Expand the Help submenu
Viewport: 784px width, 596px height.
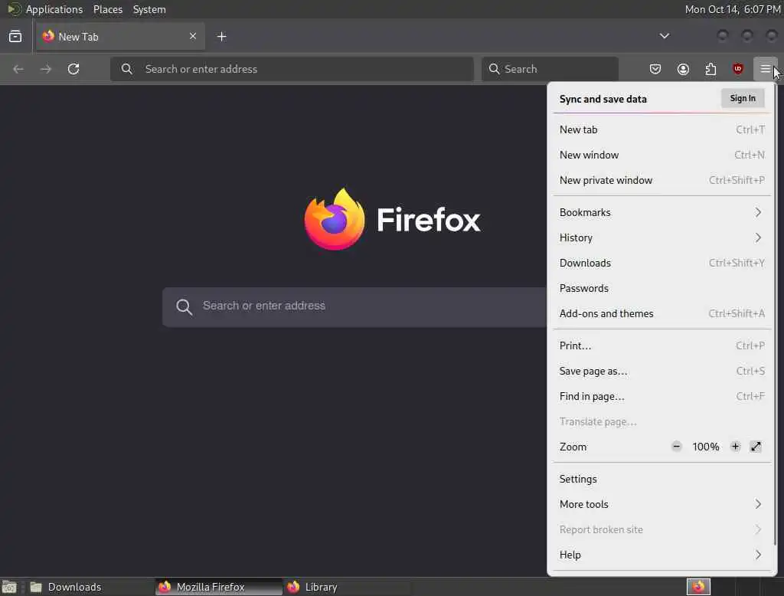662,555
